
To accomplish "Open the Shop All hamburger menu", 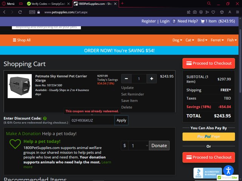I will 22,40.
